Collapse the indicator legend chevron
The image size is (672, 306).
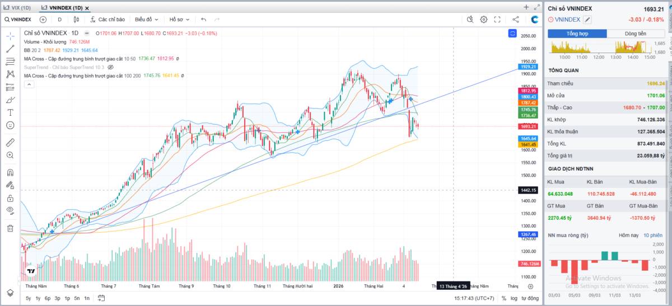29,84
